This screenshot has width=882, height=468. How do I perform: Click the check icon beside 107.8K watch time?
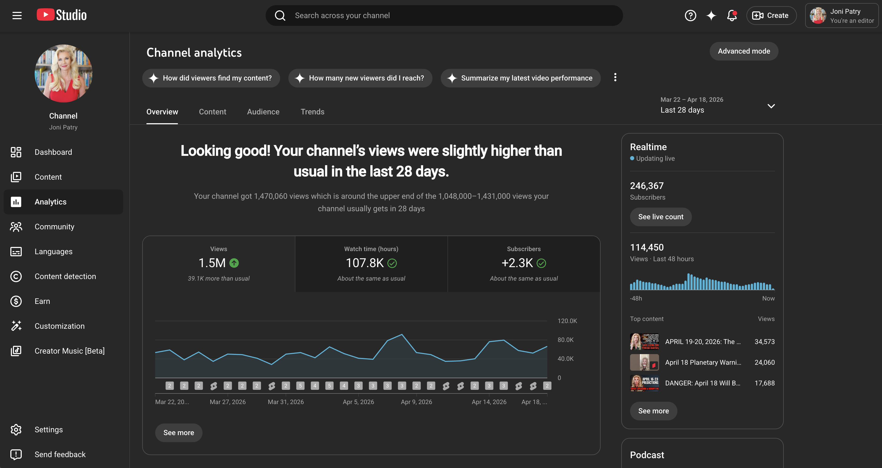tap(392, 263)
